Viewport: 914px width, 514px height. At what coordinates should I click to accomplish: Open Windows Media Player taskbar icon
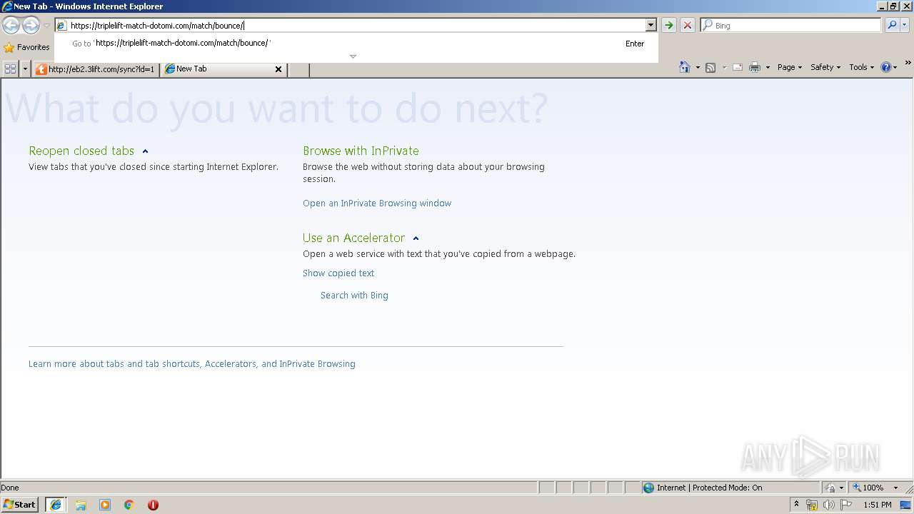(x=105, y=505)
